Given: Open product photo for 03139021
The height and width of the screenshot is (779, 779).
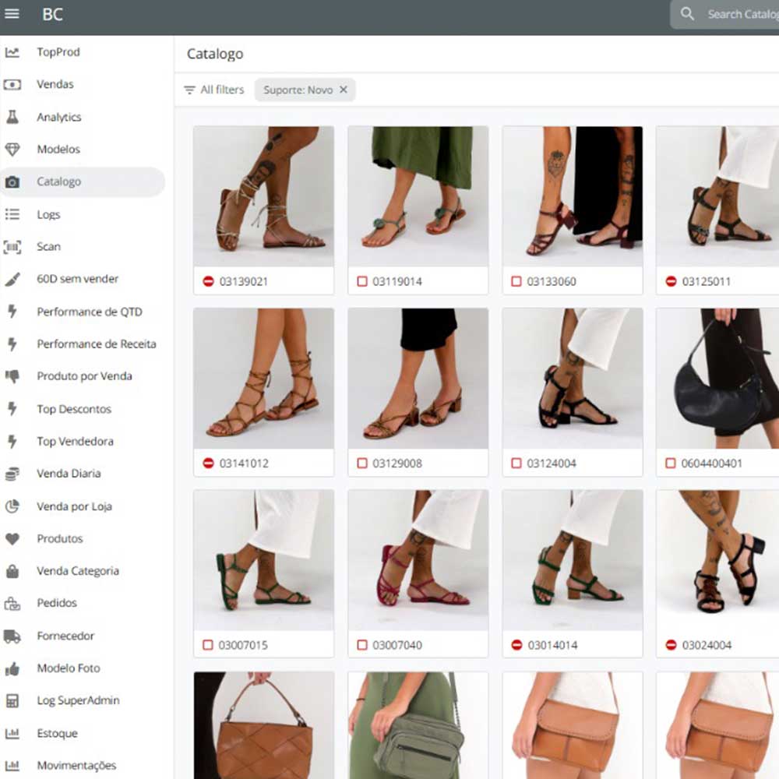Looking at the screenshot, I should click(x=264, y=197).
